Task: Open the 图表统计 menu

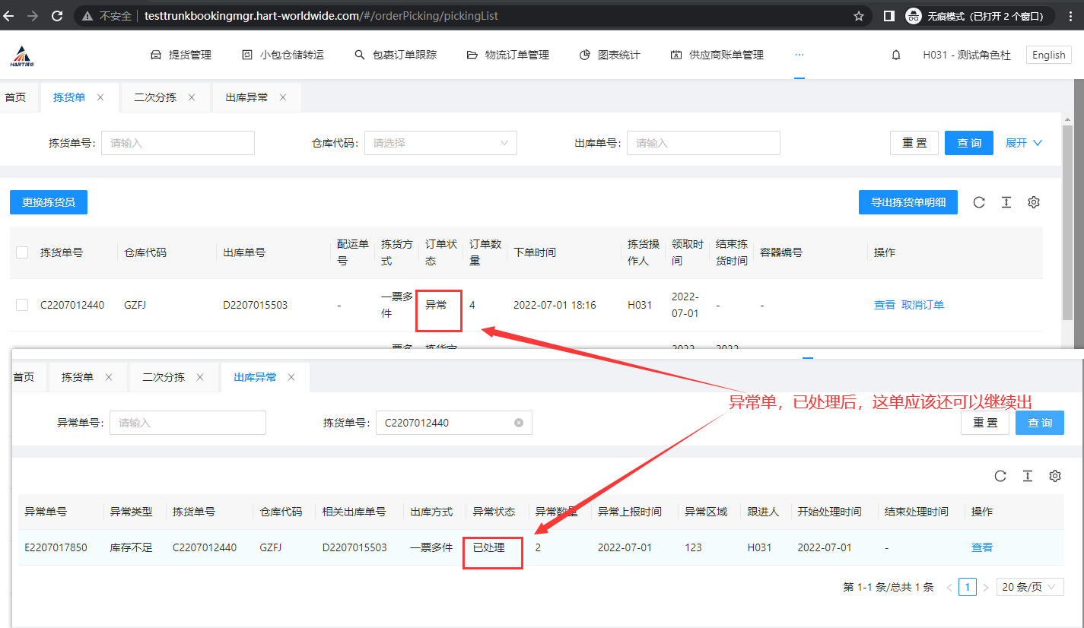Action: tap(610, 55)
